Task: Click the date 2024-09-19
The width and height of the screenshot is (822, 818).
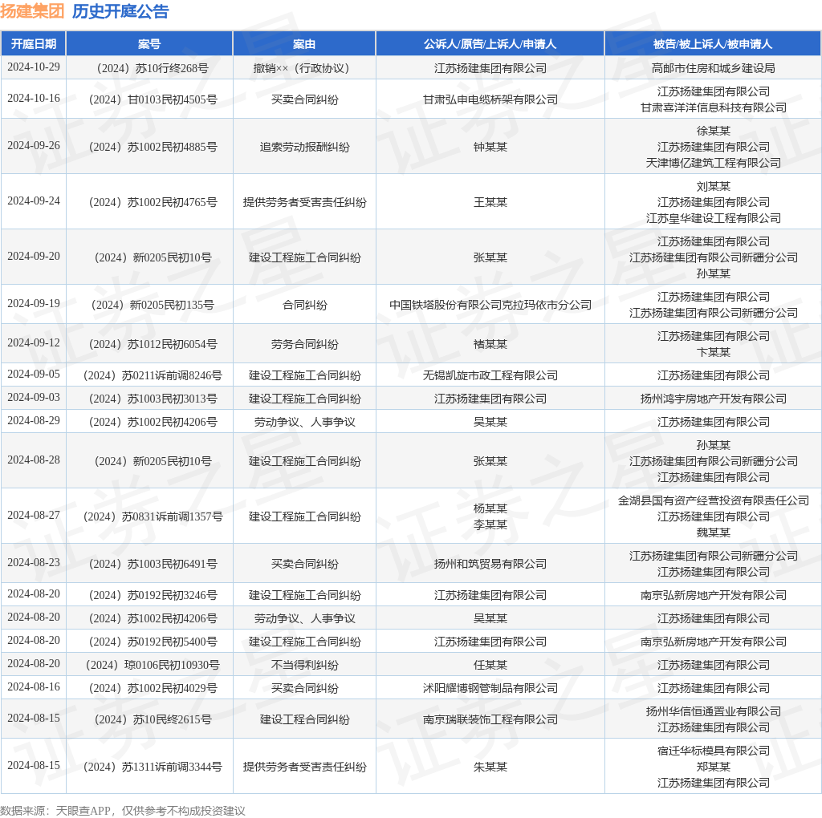Action: 34,304
